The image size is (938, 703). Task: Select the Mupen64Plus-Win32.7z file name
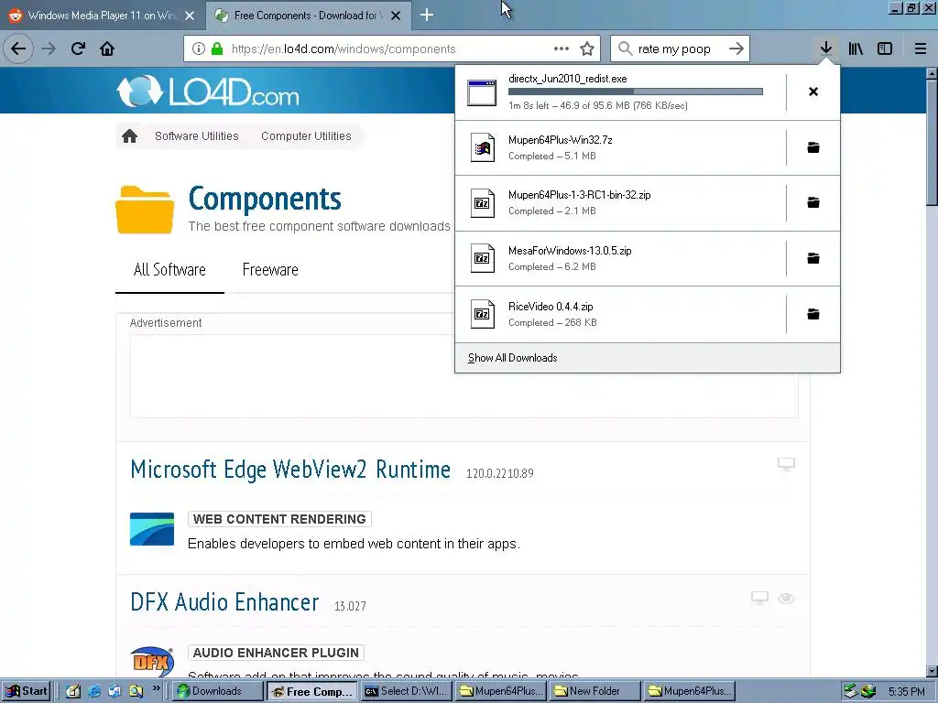[x=560, y=140]
